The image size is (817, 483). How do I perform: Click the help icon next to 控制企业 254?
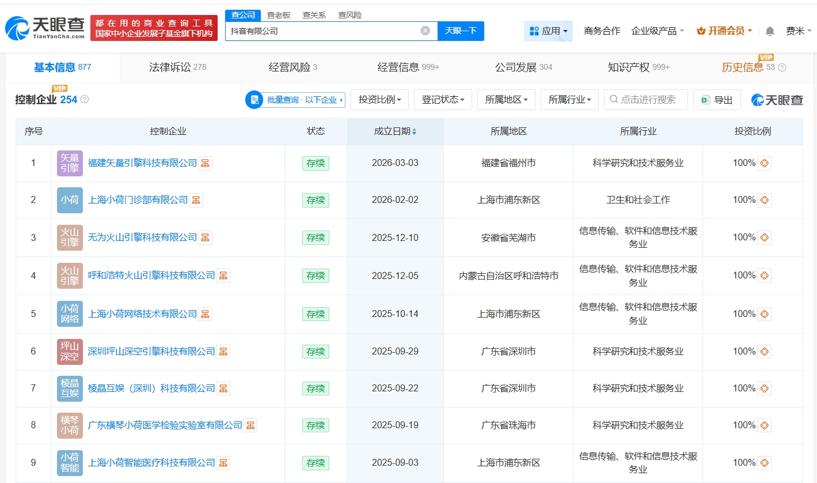pos(85,100)
